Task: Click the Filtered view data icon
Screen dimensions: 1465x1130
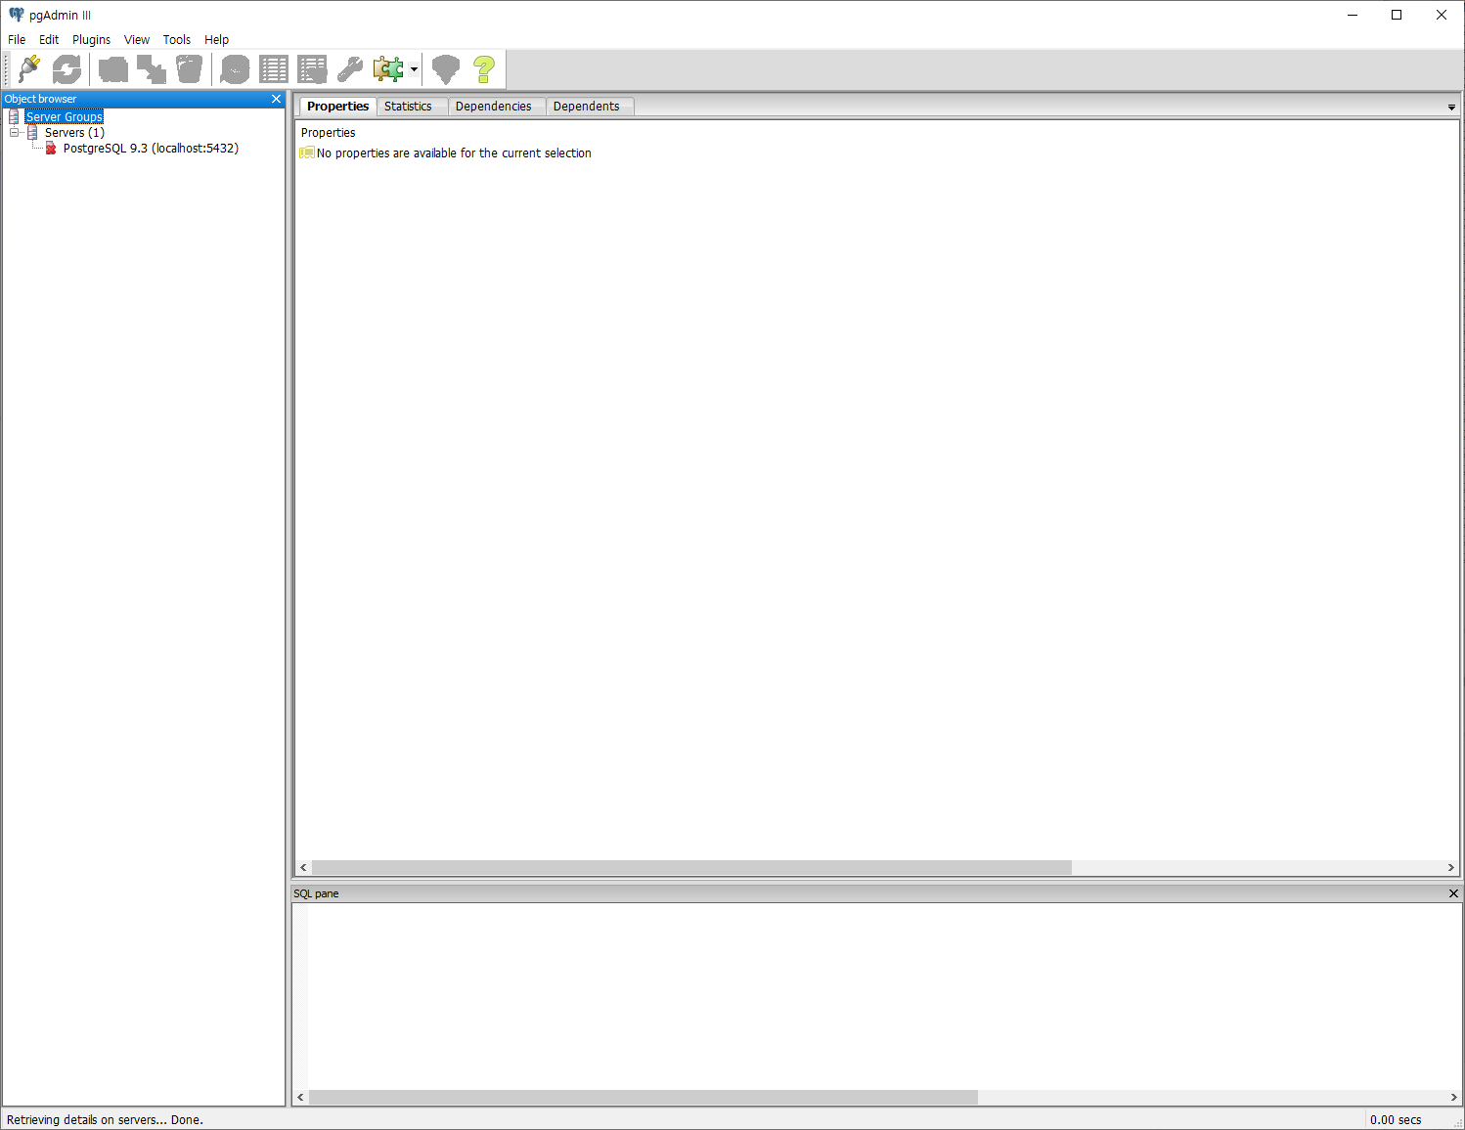Action: 312,69
